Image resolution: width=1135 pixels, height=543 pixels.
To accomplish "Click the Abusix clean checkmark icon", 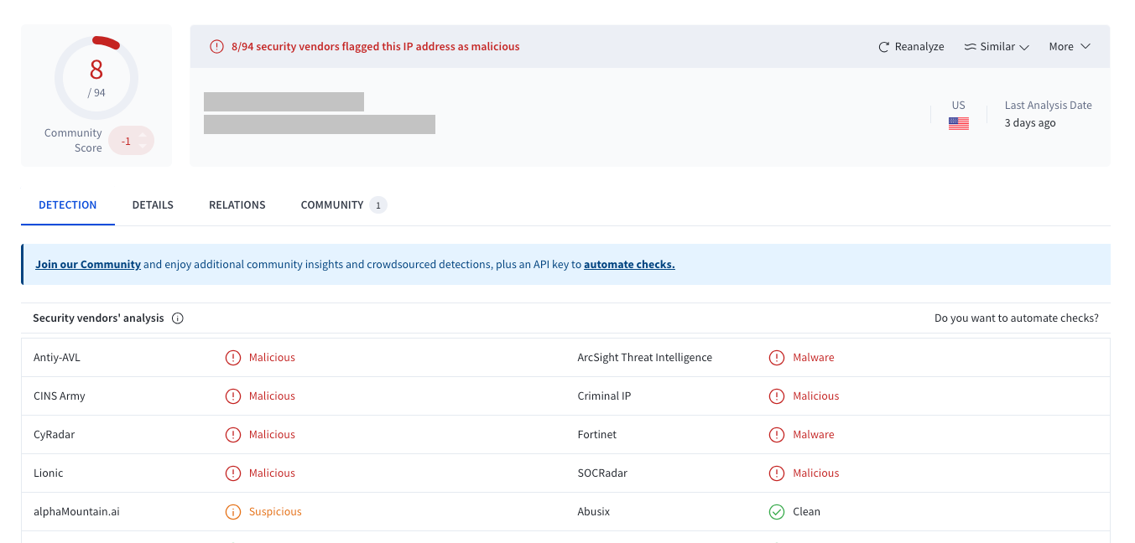I will (x=777, y=512).
